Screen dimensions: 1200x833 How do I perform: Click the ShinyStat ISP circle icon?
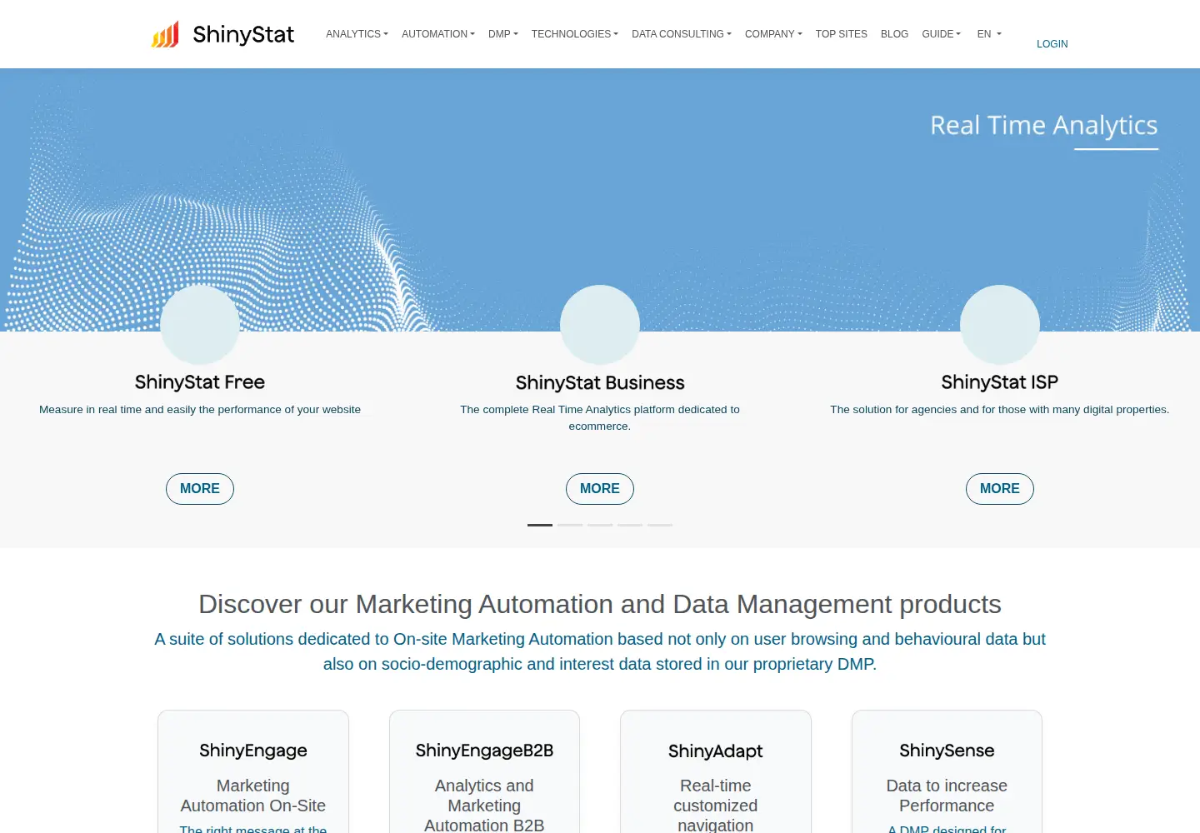pos(1000,325)
